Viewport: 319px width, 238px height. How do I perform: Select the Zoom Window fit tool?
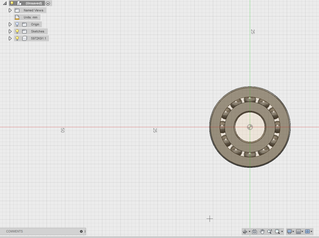(x=277, y=232)
